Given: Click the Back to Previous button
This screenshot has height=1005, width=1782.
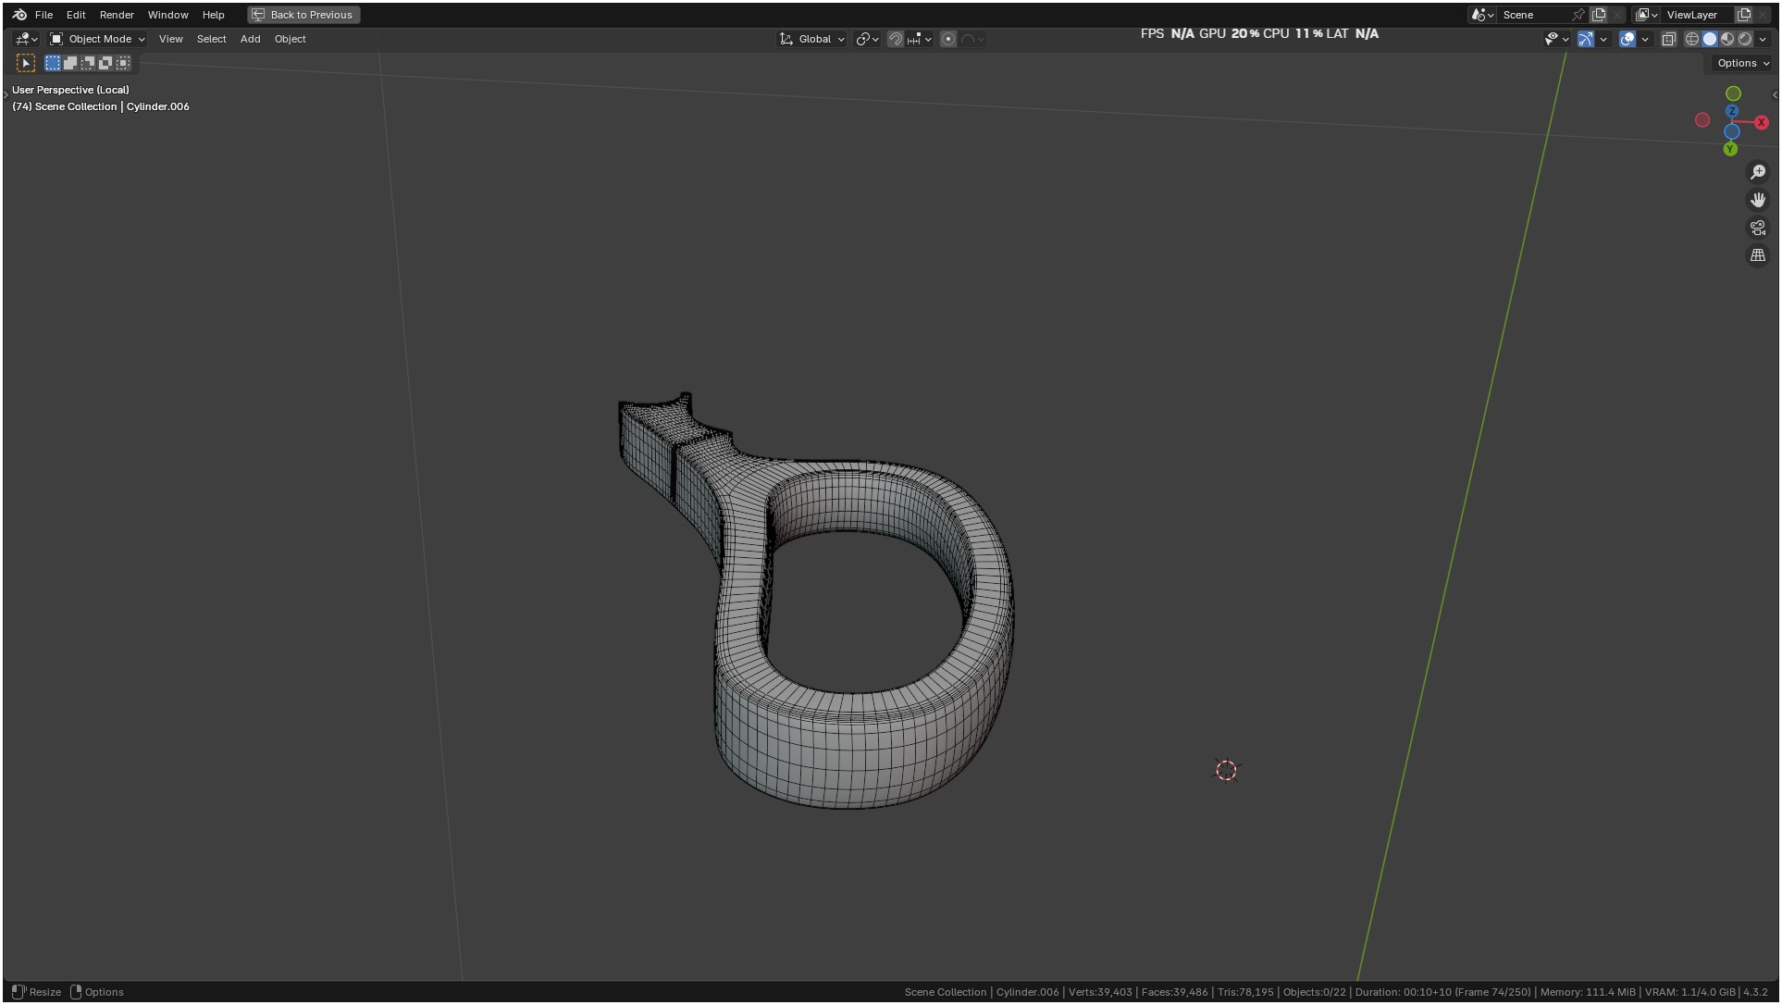Looking at the screenshot, I should point(303,15).
